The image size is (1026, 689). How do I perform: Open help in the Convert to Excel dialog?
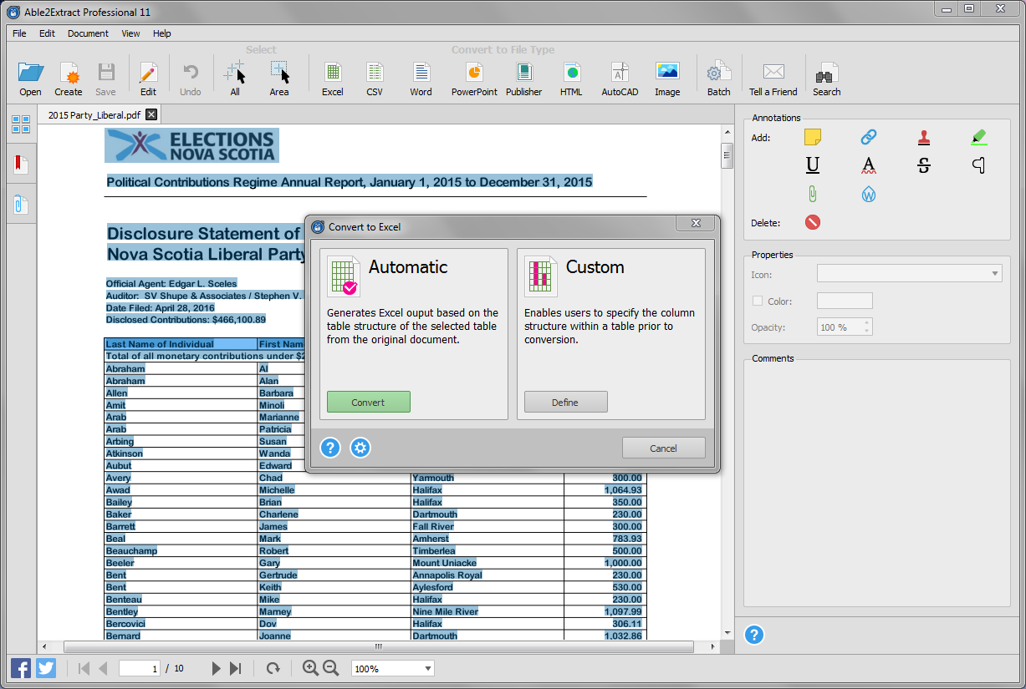click(330, 448)
